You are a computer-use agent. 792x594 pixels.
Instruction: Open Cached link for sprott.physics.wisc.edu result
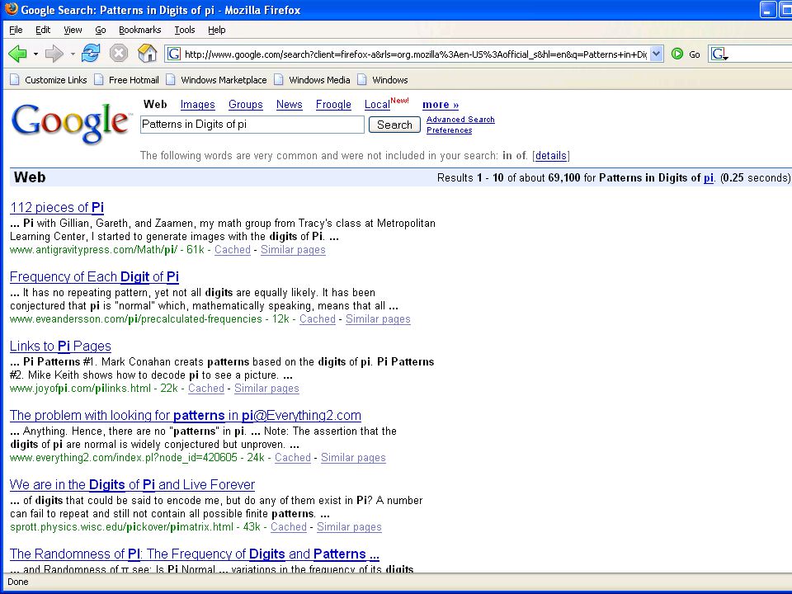(289, 526)
